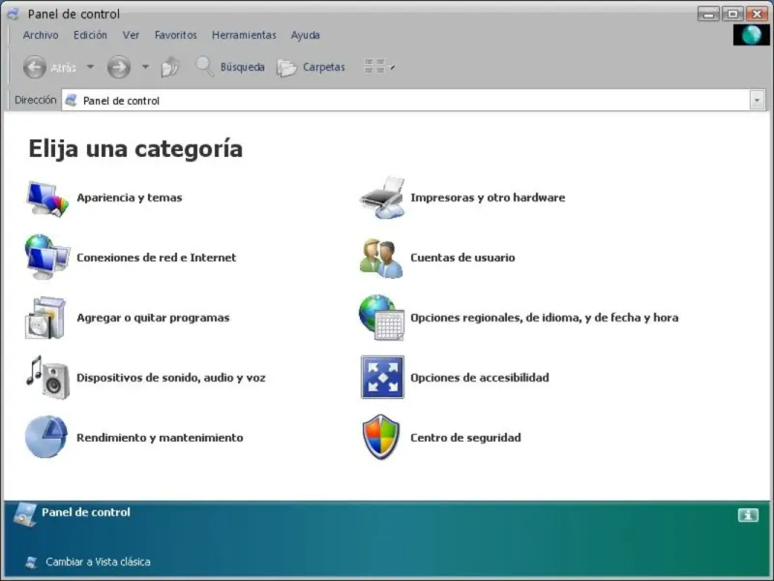Click the Panel de control icon in details pane
The width and height of the screenshot is (774, 581).
point(25,514)
